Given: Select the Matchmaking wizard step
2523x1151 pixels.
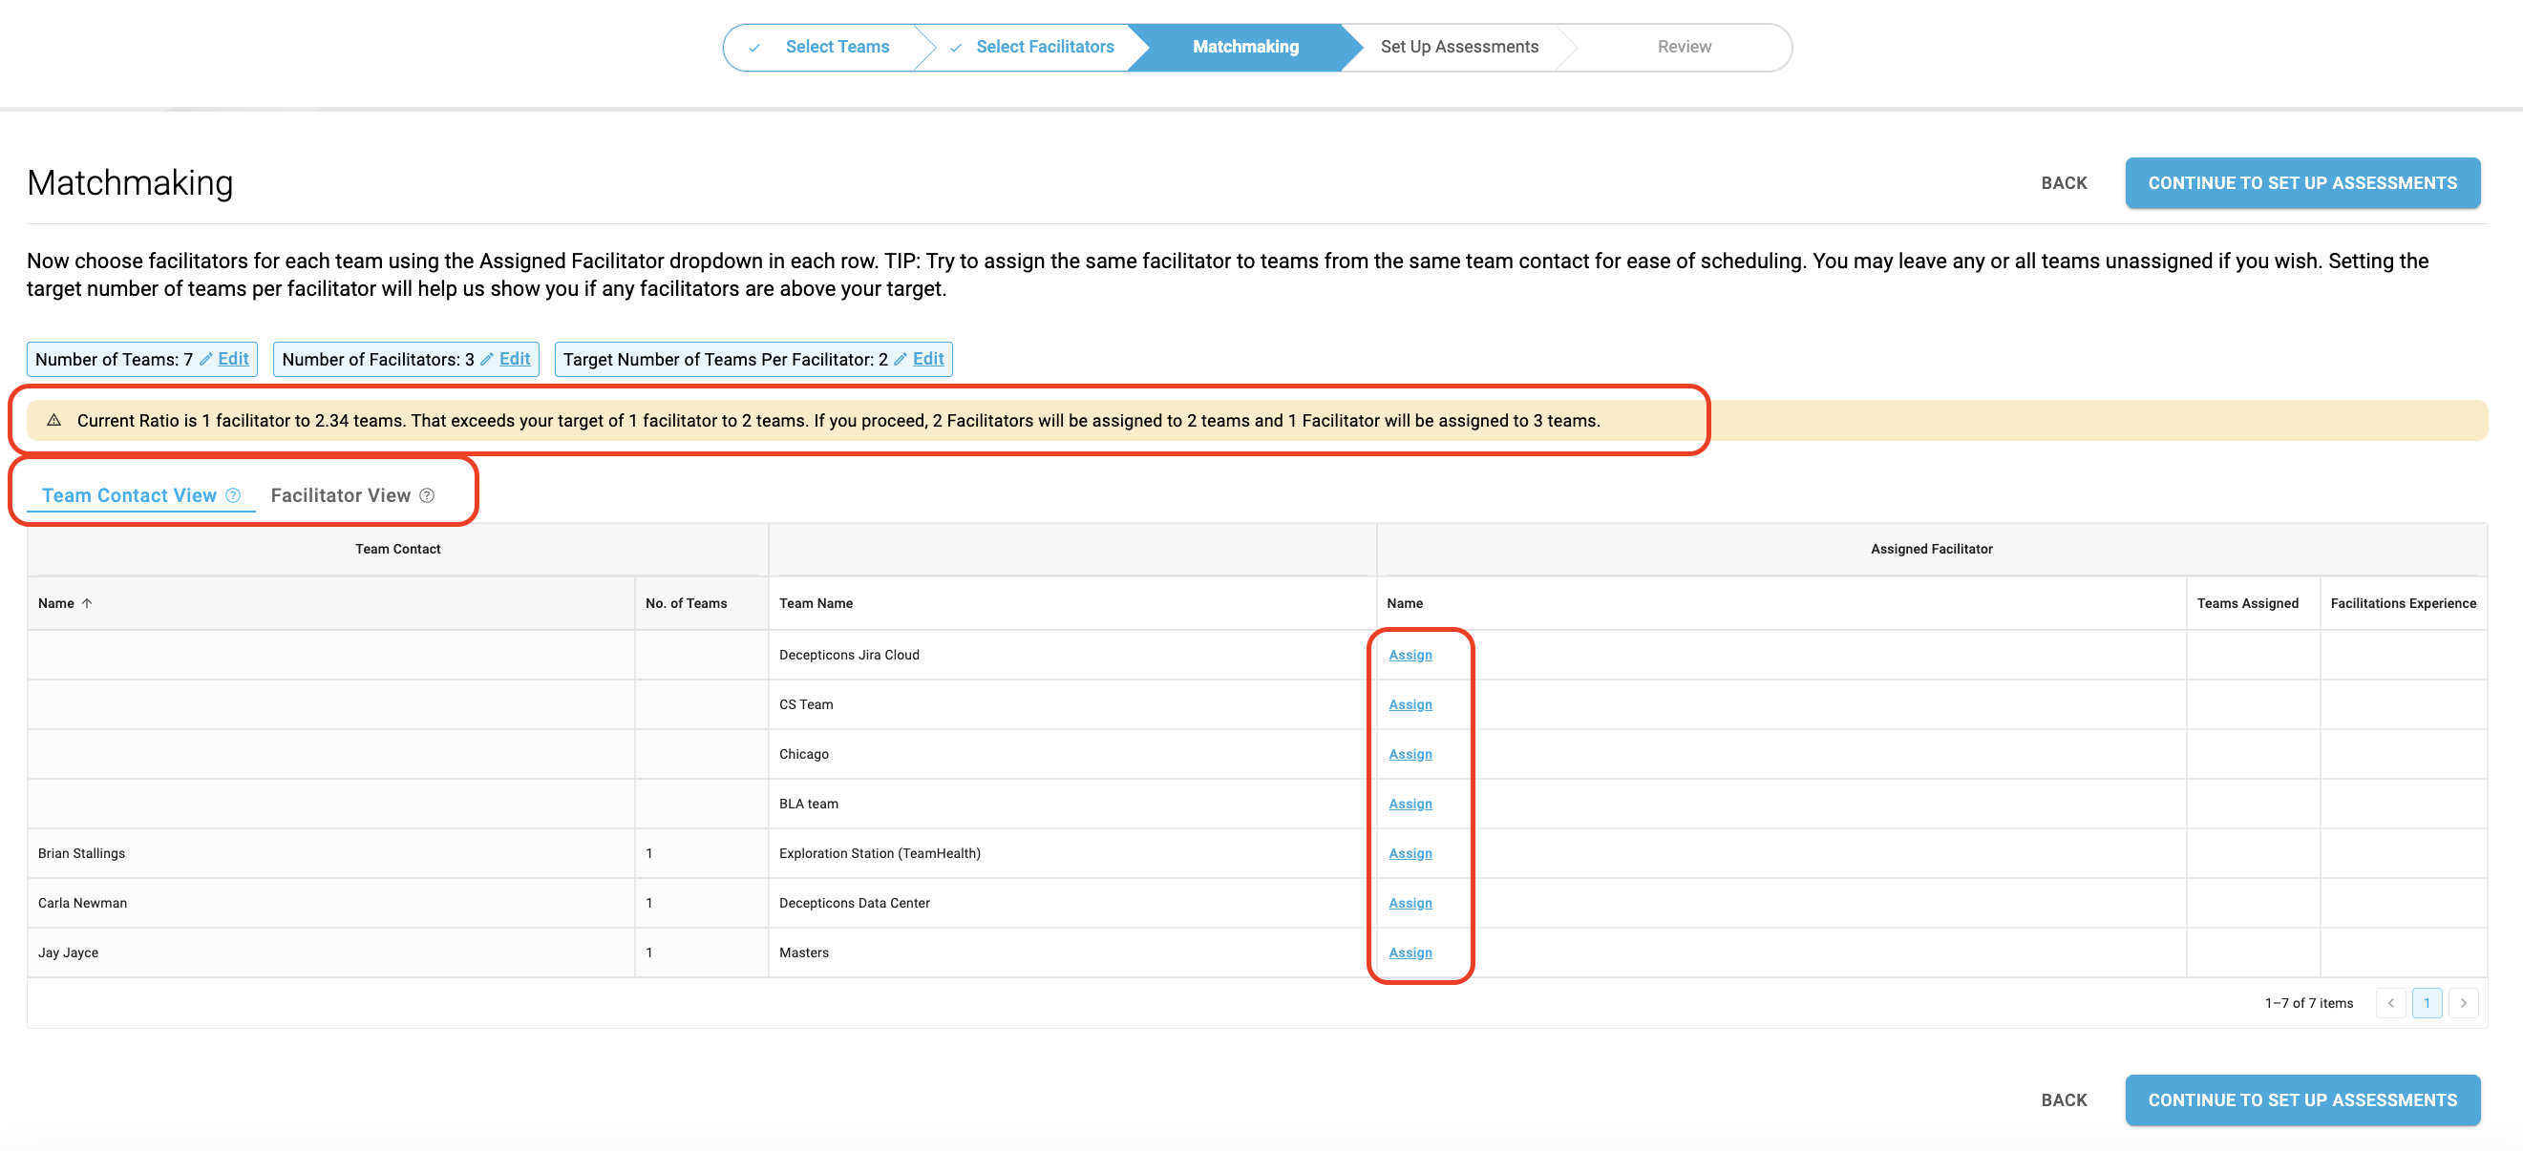Looking at the screenshot, I should coord(1245,47).
